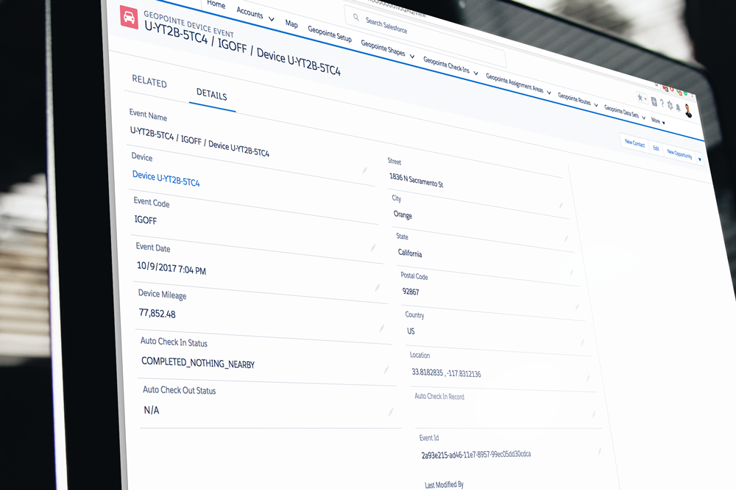The height and width of the screenshot is (490, 736).
Task: Click the red car Geopointe Device Event icon
Action: click(x=129, y=18)
